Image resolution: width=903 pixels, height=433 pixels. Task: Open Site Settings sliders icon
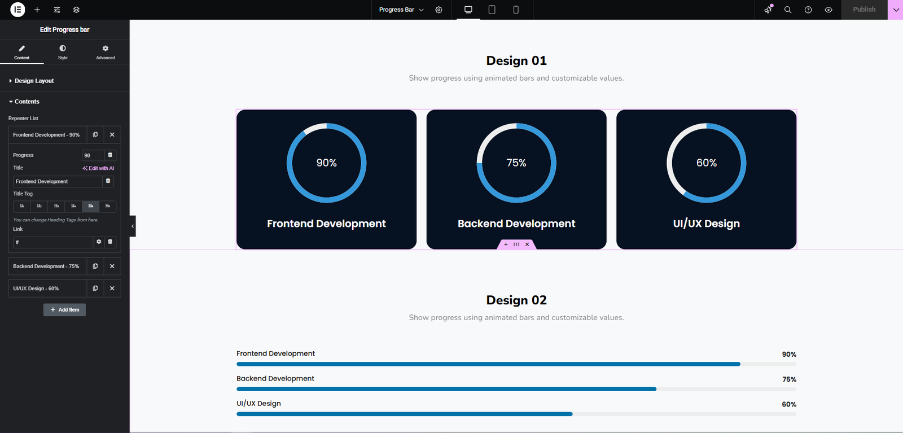57,10
